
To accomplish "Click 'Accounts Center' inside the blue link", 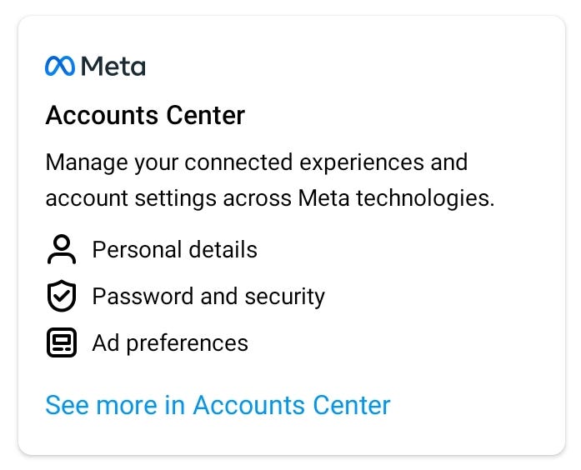I will click(x=292, y=405).
